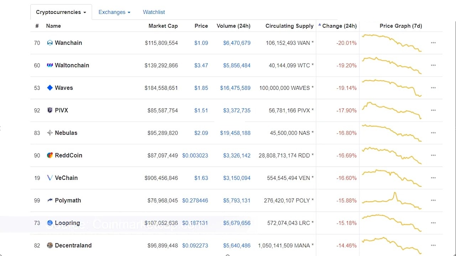The height and width of the screenshot is (256, 456).
Task: Click PIVX 7d price graph
Action: tap(392, 110)
